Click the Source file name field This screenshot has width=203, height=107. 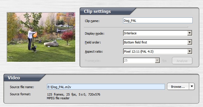tap(106, 87)
